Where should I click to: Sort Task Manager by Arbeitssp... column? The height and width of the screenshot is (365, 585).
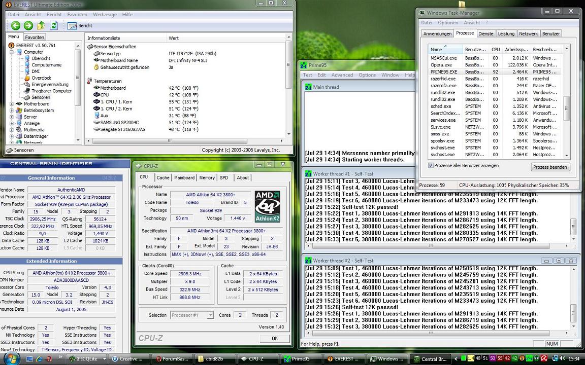(x=516, y=49)
